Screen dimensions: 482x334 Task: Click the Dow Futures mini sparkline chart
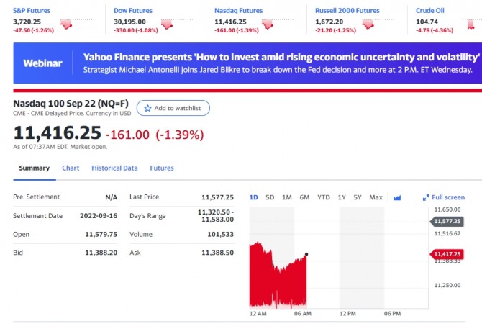[x=168, y=24]
